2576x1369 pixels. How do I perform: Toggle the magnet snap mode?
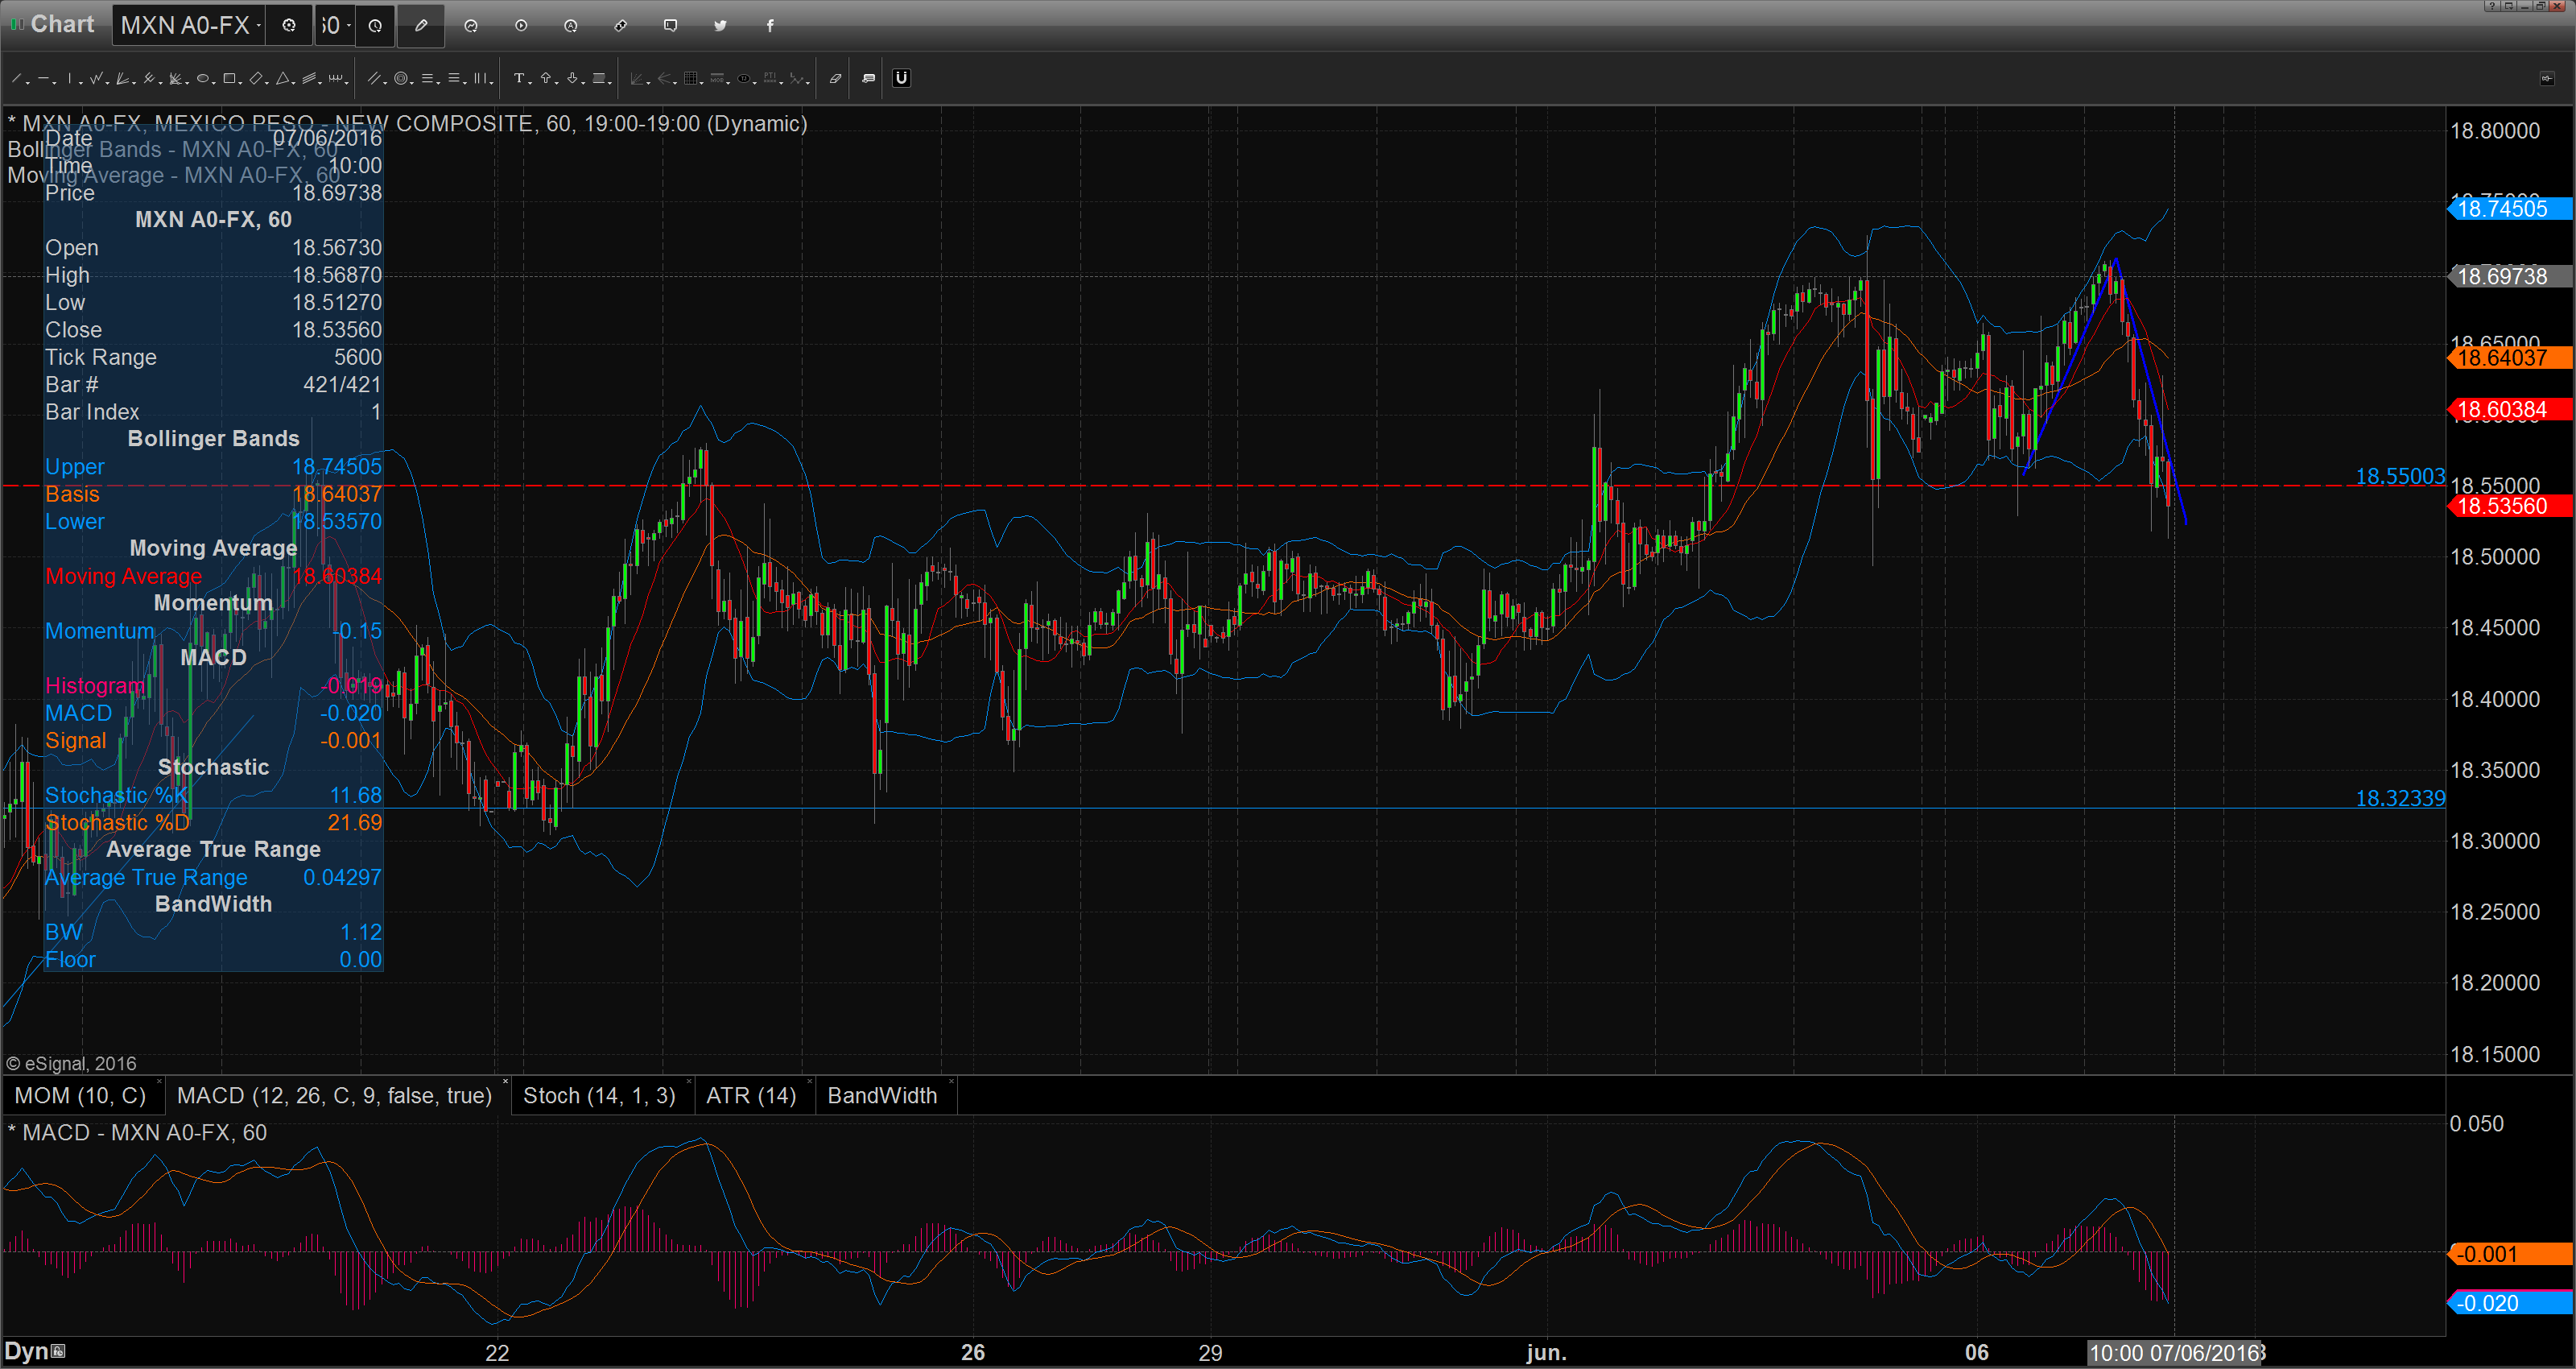pos(902,78)
